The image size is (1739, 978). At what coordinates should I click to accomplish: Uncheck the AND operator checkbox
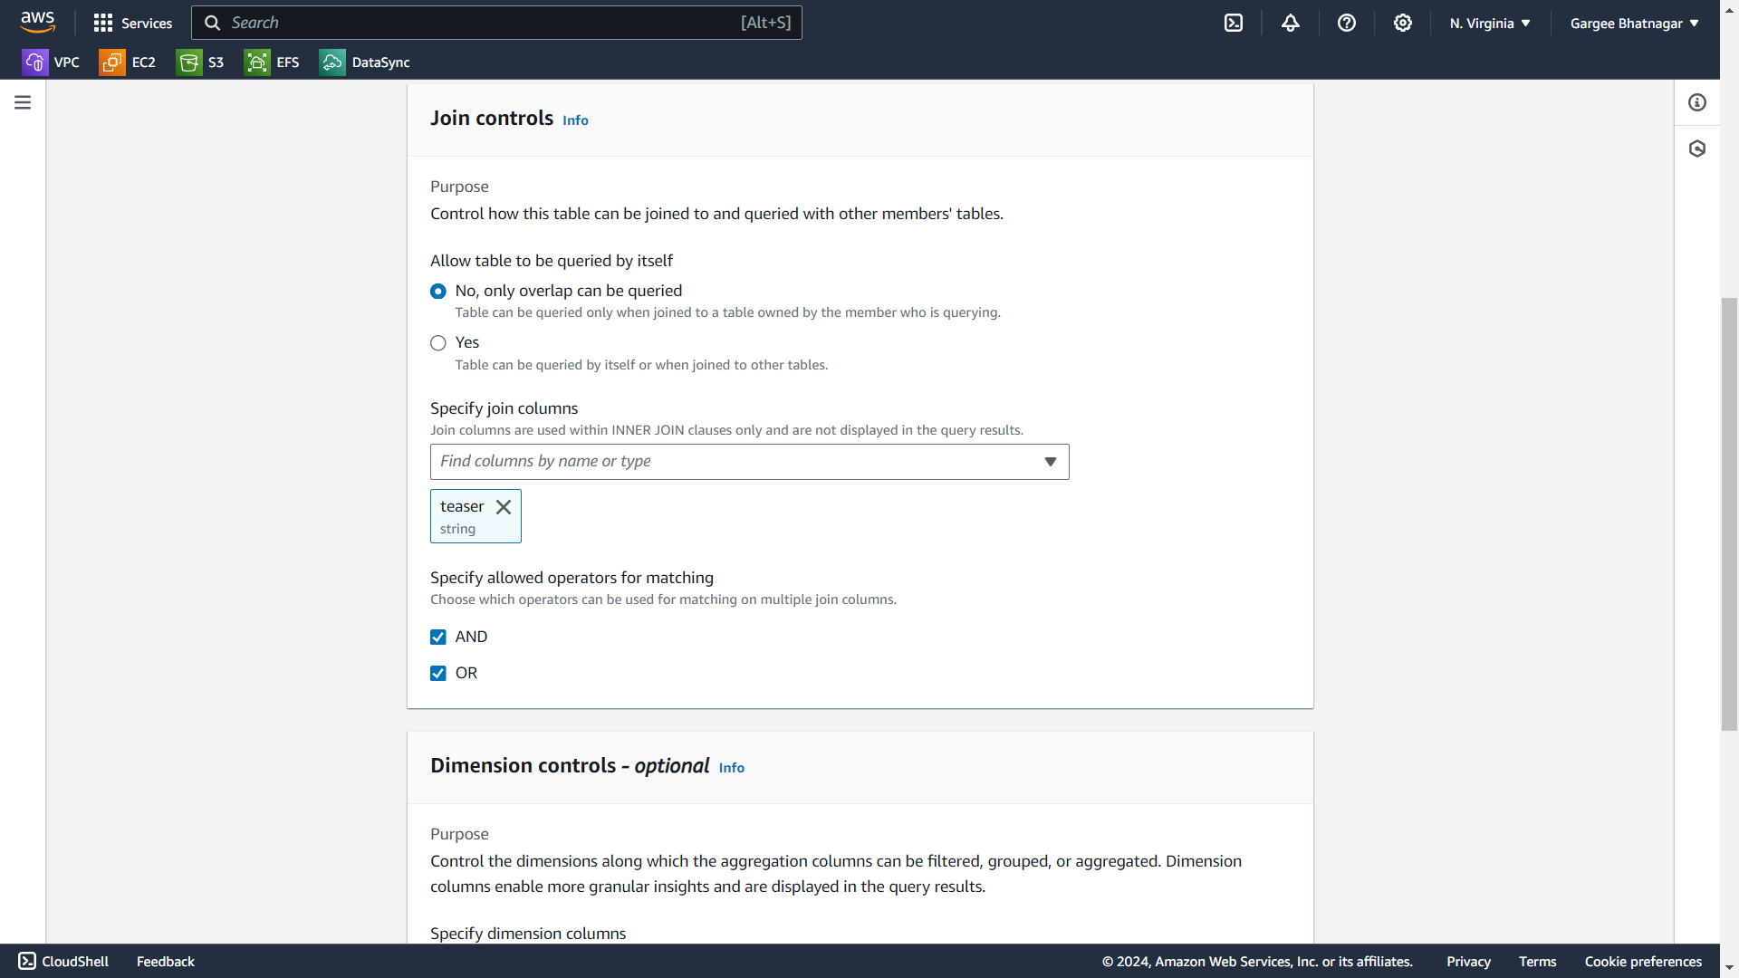pyautogui.click(x=438, y=638)
